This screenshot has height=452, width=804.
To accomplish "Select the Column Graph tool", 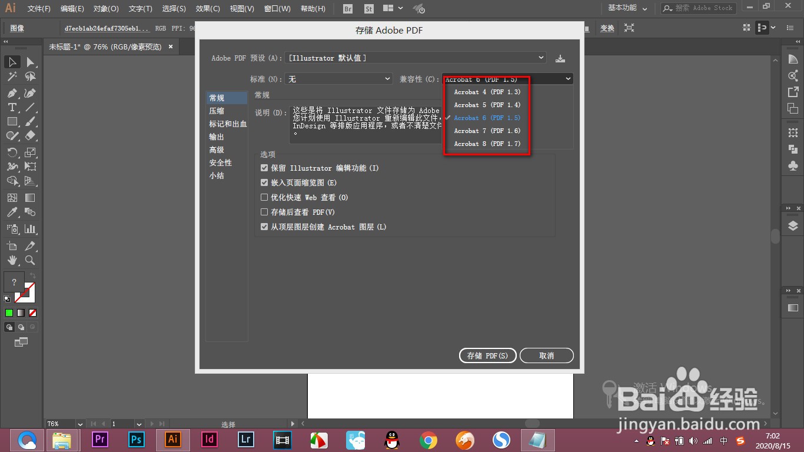I will click(x=30, y=229).
